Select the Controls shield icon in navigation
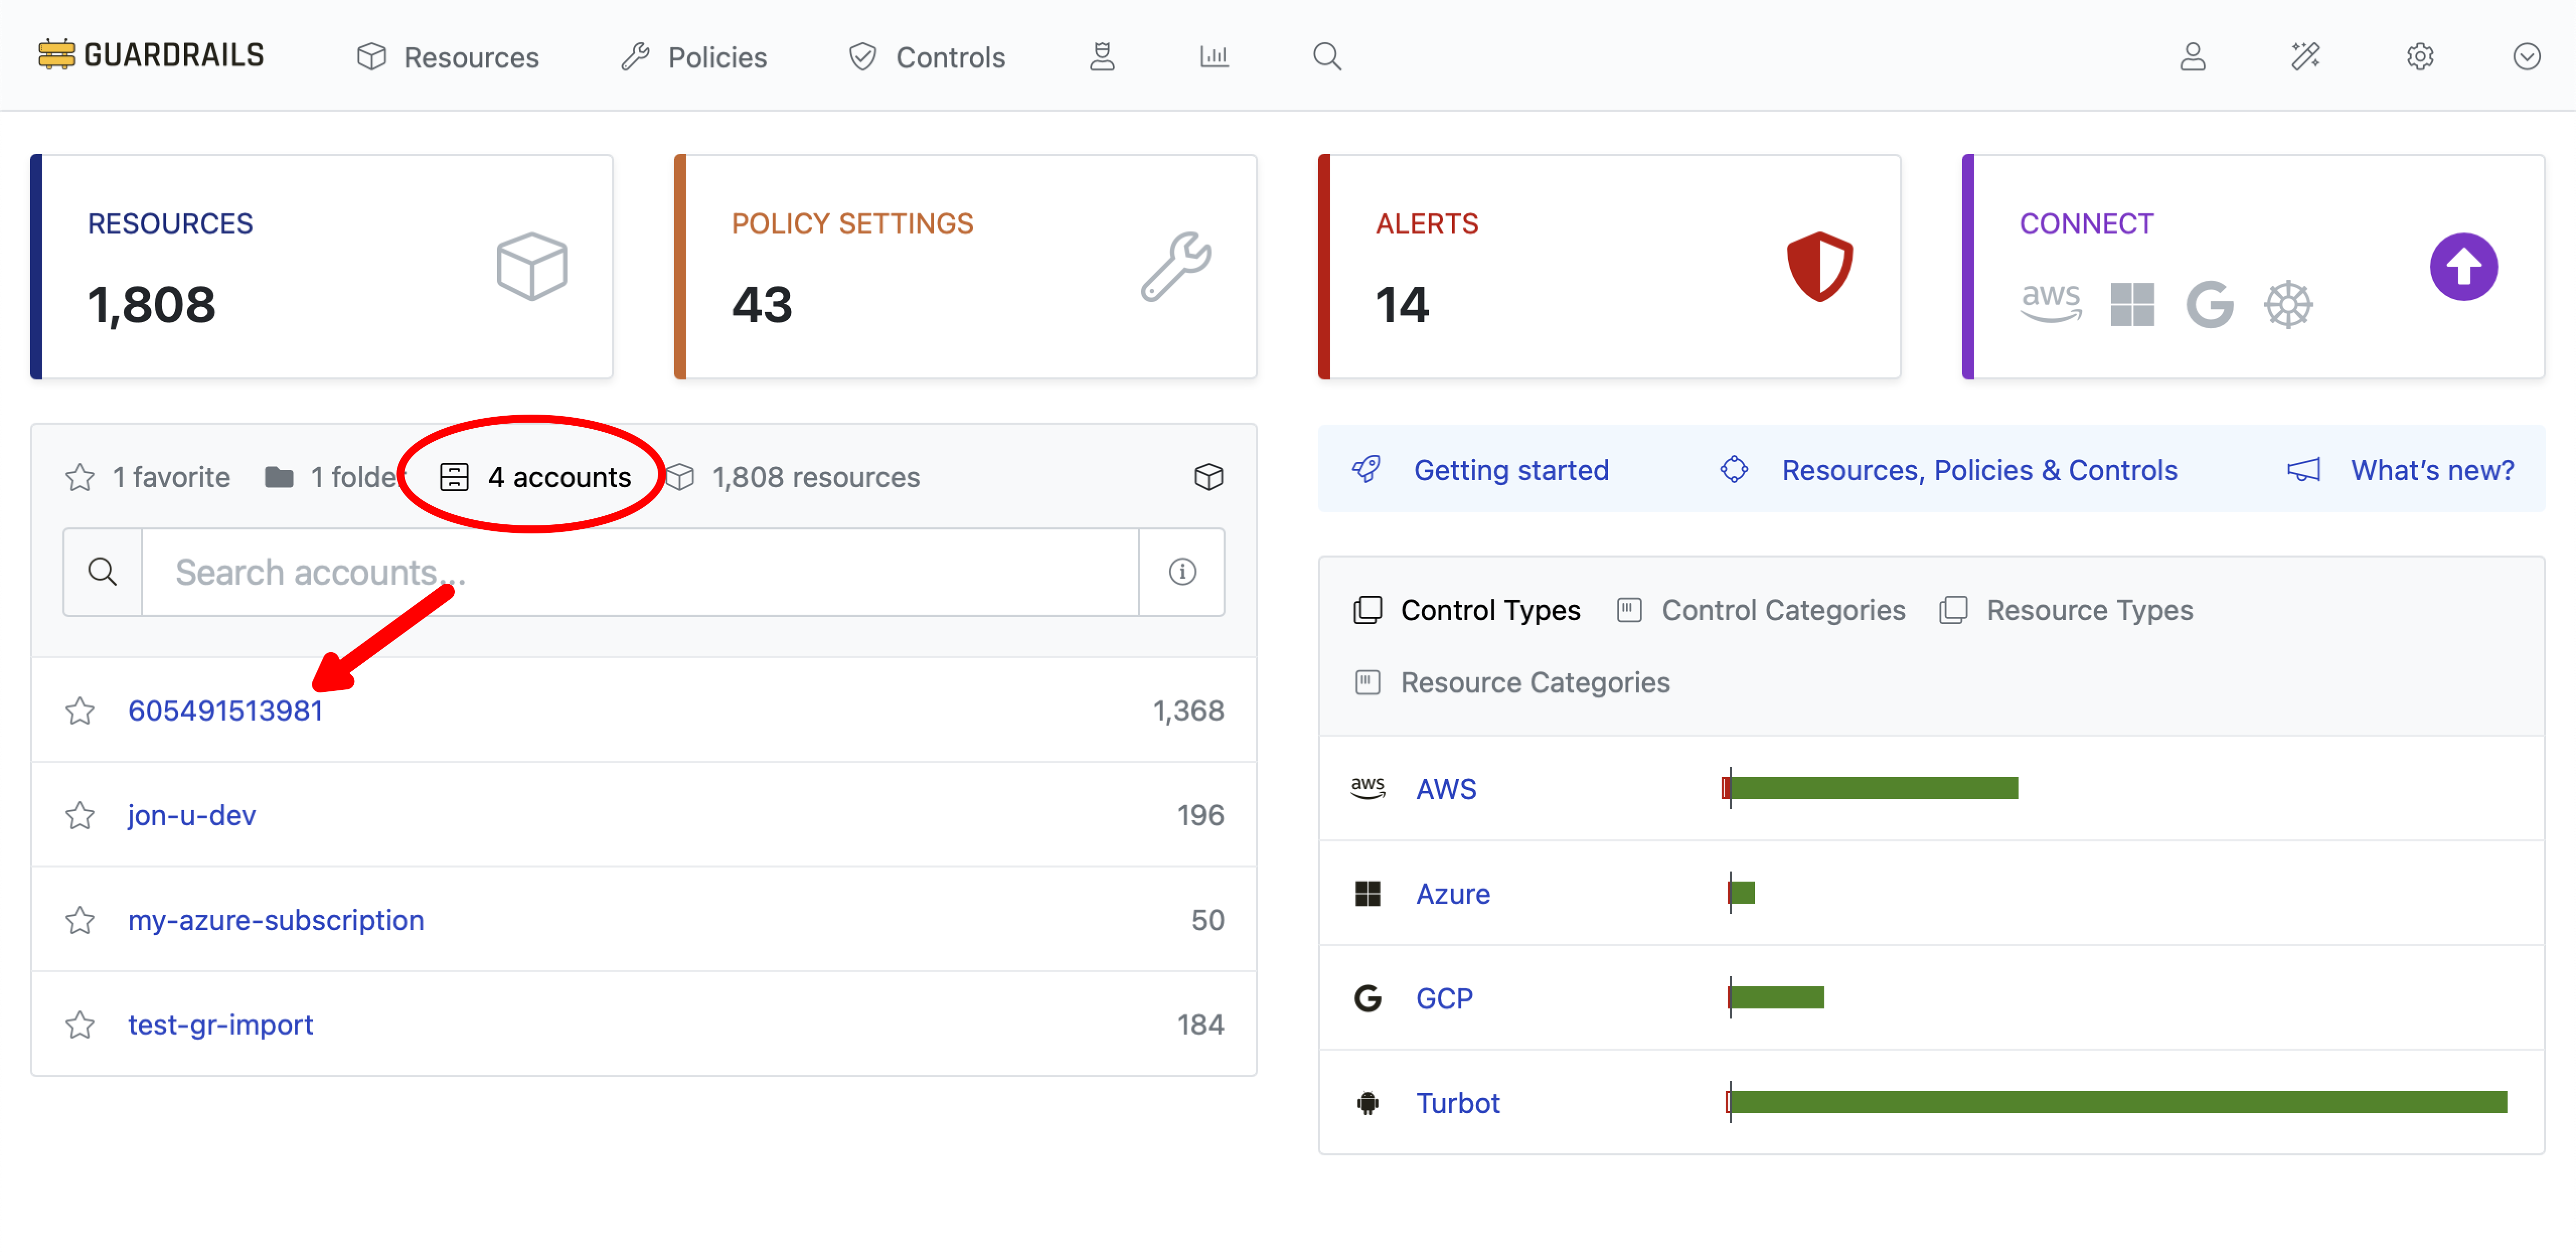Viewport: 2576px width, 1258px height. (863, 57)
